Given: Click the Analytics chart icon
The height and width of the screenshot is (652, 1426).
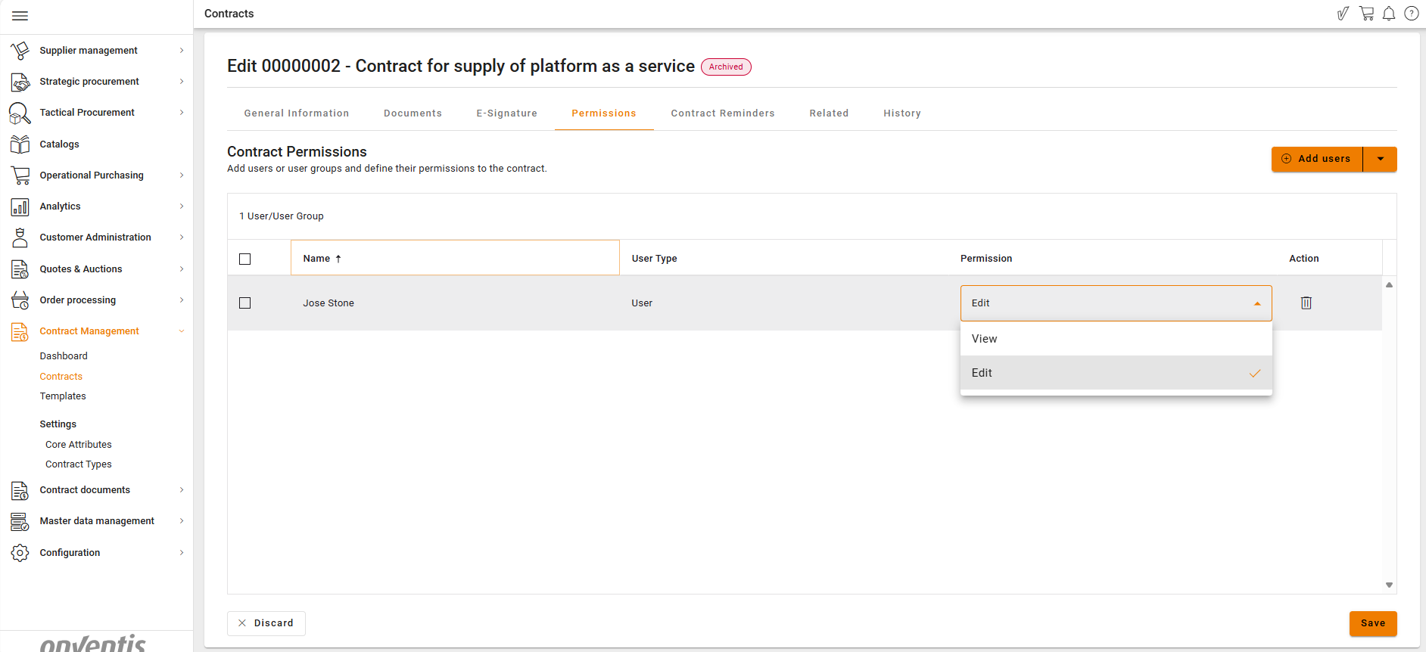Looking at the screenshot, I should [20, 206].
